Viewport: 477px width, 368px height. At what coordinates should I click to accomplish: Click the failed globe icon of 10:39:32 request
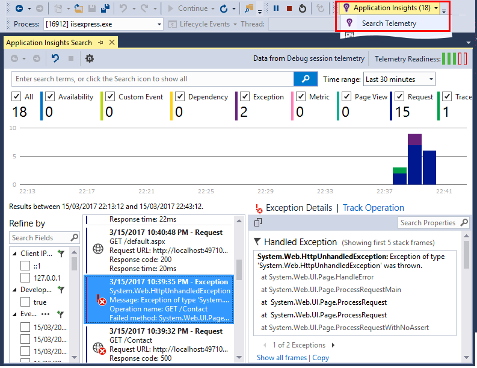tap(99, 348)
